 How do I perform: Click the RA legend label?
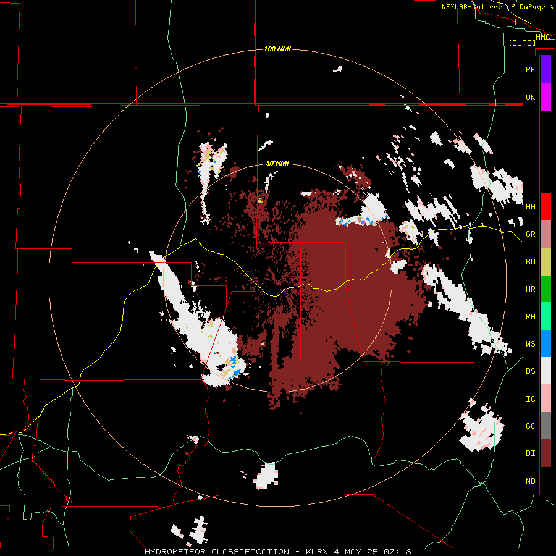(x=530, y=317)
